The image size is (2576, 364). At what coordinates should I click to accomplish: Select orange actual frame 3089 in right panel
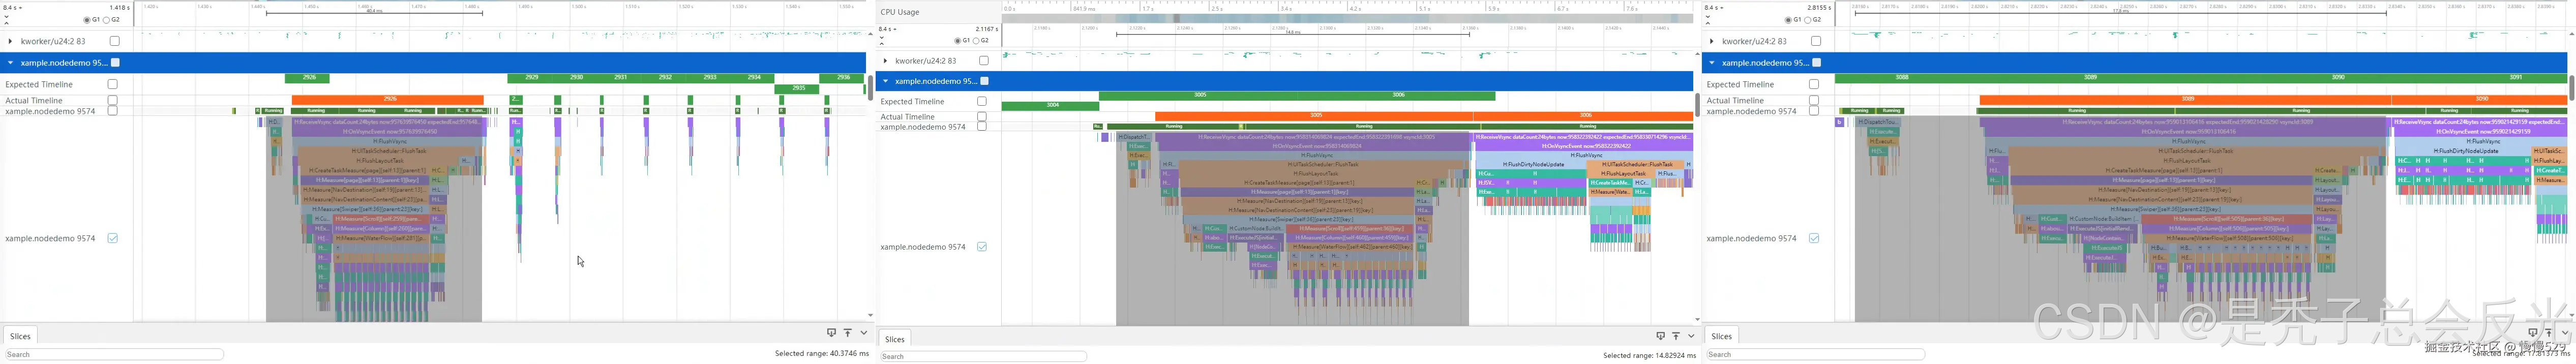2187,99
